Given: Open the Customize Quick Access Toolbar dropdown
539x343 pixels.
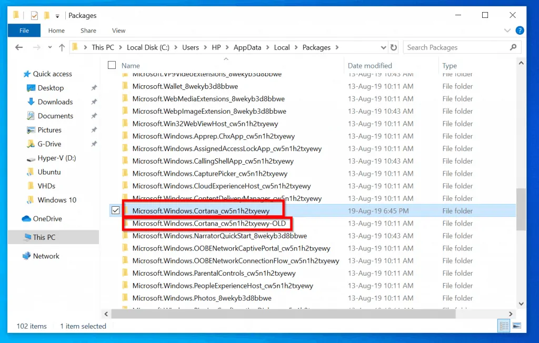Looking at the screenshot, I should tap(57, 16).
